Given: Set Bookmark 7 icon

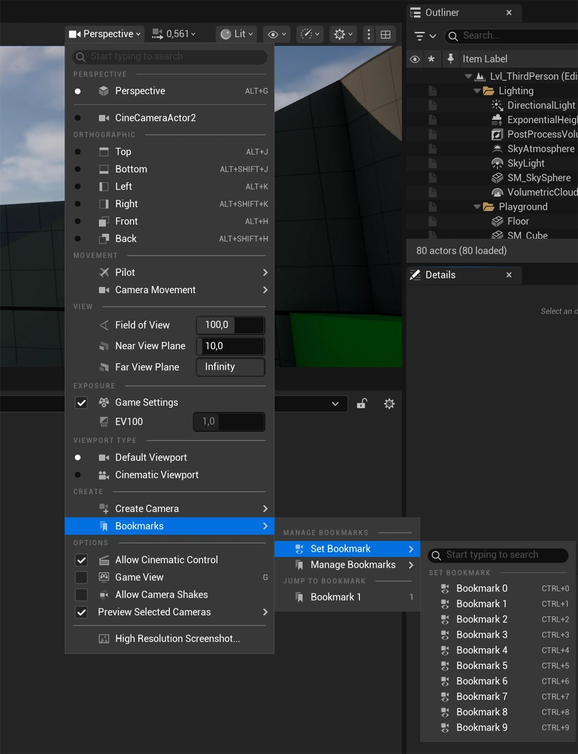Looking at the screenshot, I should point(445,697).
